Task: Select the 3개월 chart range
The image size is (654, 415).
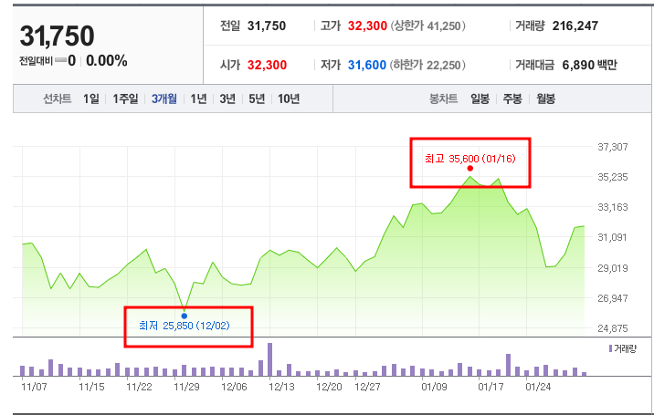Action: tap(163, 99)
